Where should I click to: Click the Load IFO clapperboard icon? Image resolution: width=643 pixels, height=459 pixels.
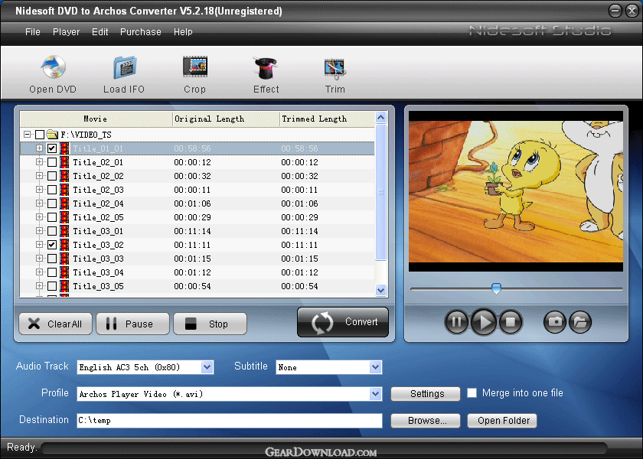[125, 67]
